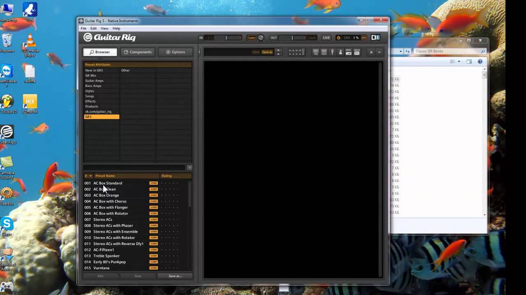This screenshot has height=295, width=526.
Task: Open the File menu
Action: (83, 28)
